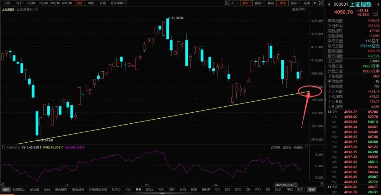Go to next stock with right arrow

(x=378, y=4)
